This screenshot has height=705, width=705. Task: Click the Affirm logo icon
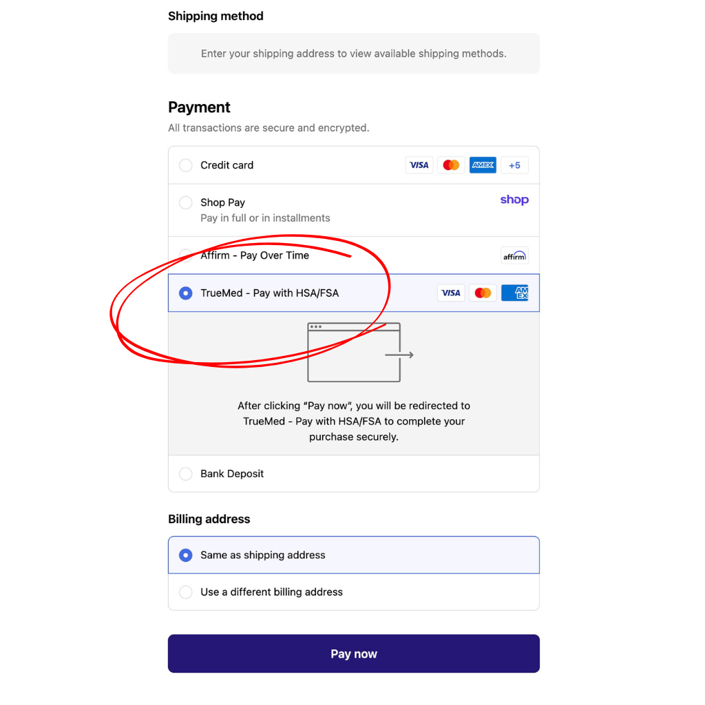(x=514, y=256)
